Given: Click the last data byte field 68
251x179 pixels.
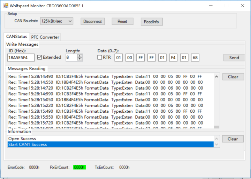Looking at the screenshot, I should [x=195, y=58].
